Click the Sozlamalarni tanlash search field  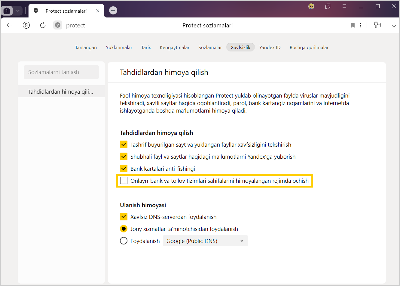click(x=61, y=72)
